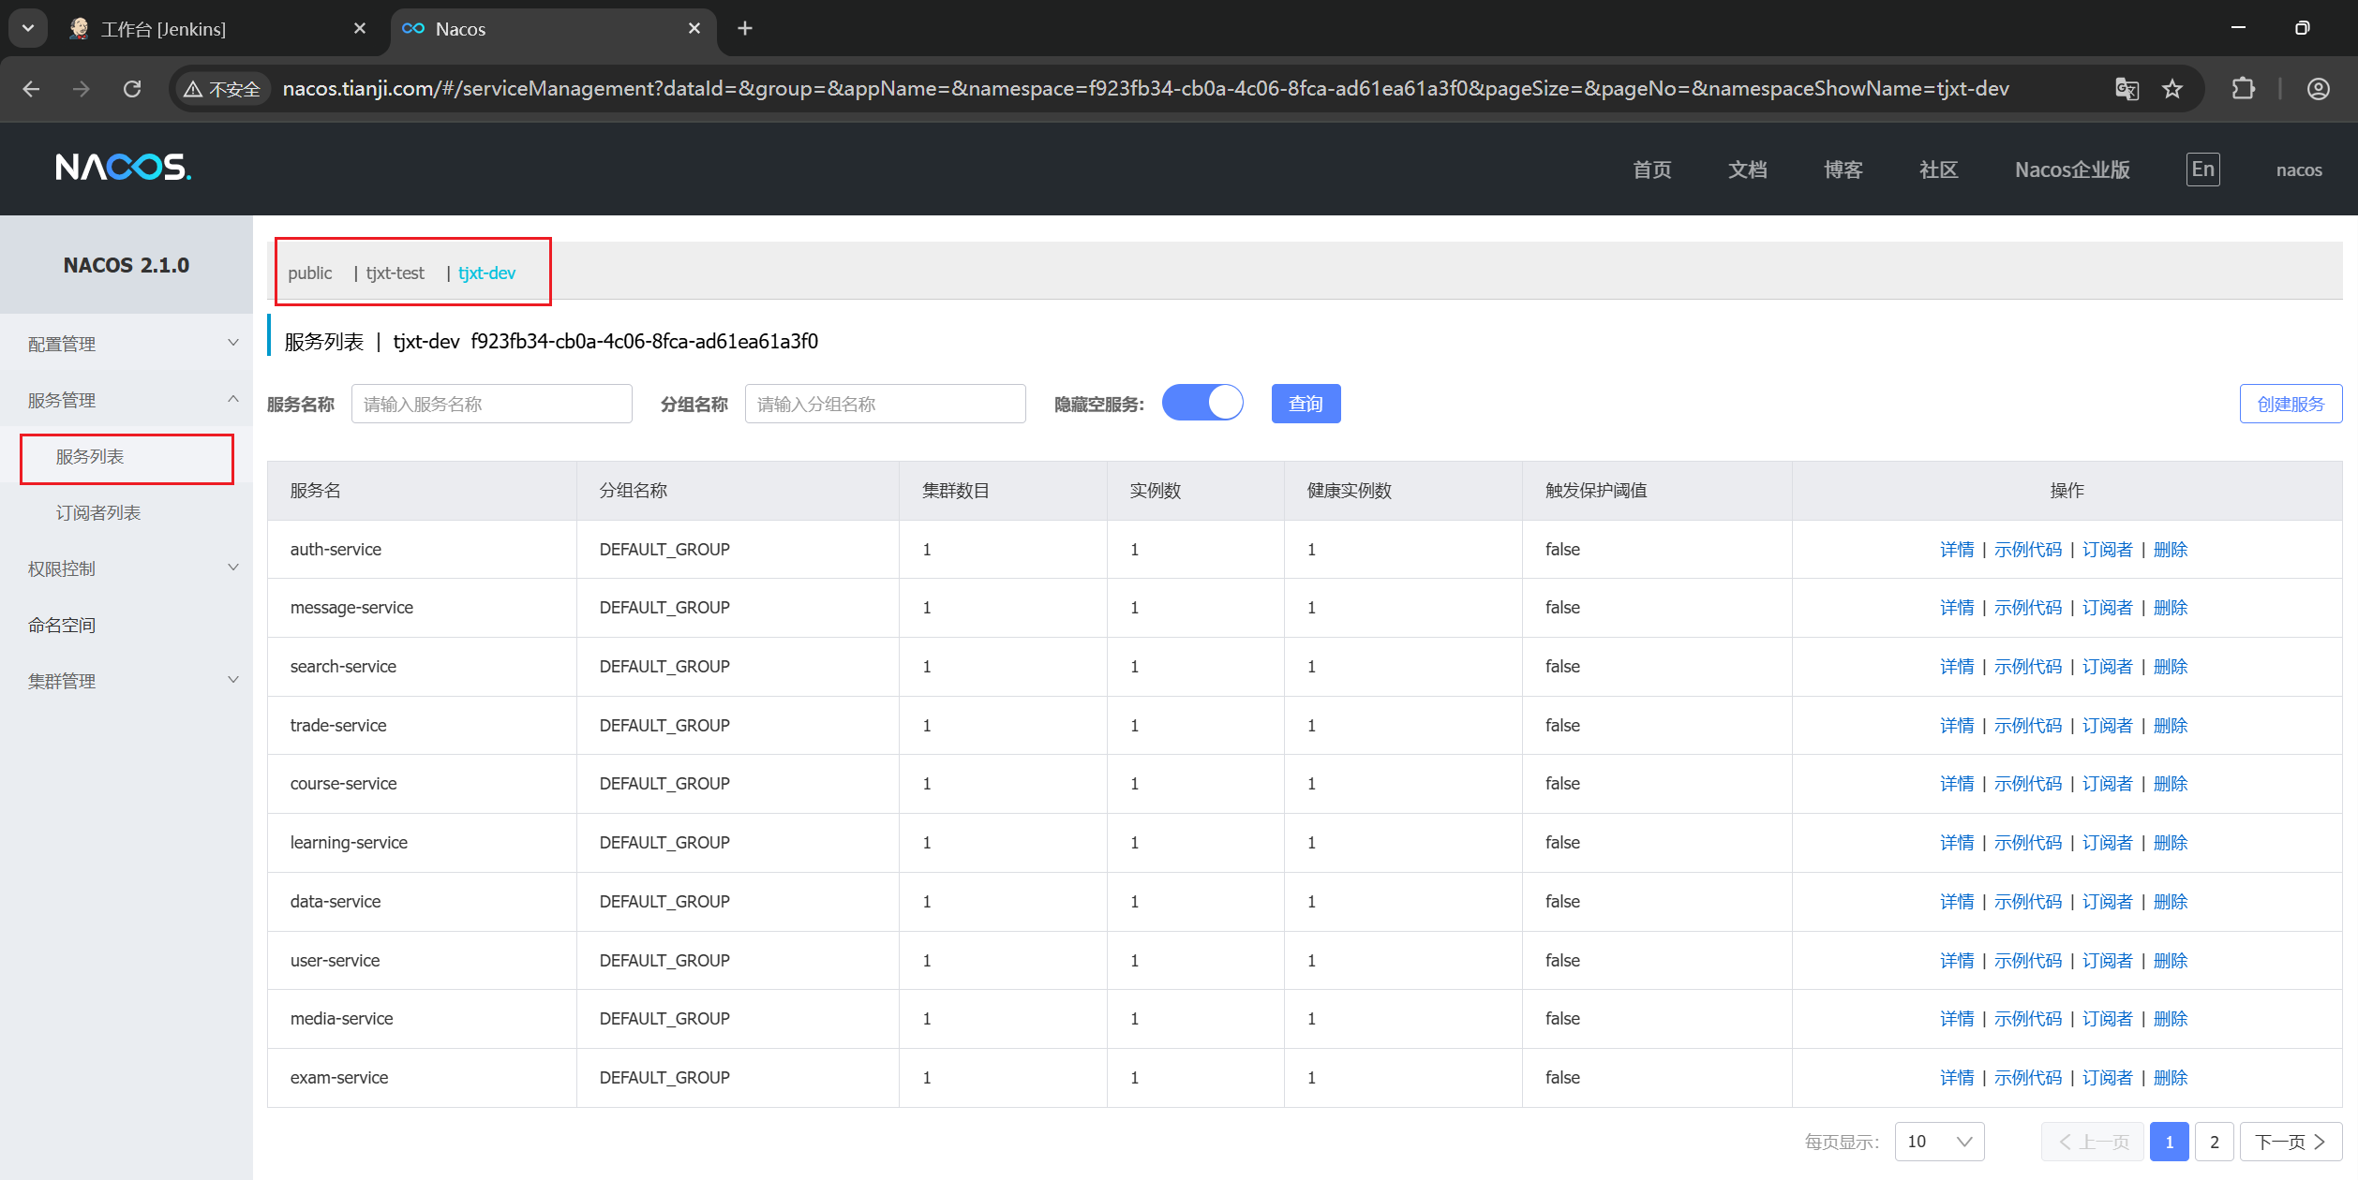2358x1180 pixels.
Task: Open 示例代码 for message-service
Action: (2028, 608)
